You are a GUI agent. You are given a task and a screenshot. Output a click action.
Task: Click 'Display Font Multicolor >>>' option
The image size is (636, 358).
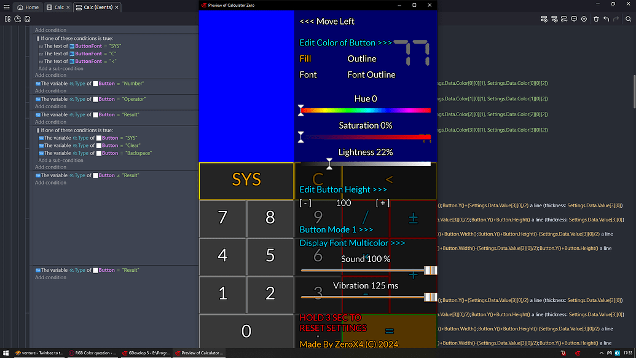pyautogui.click(x=352, y=243)
